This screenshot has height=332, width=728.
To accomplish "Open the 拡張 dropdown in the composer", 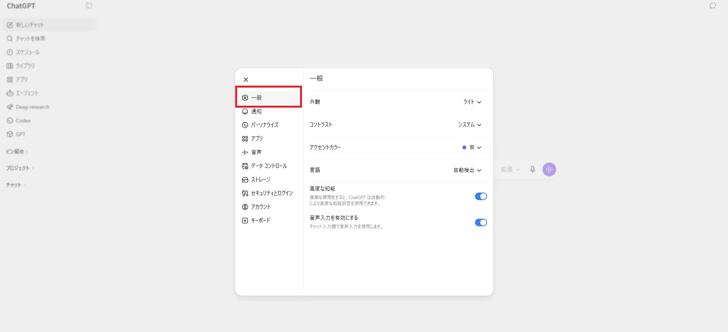I will pos(510,169).
